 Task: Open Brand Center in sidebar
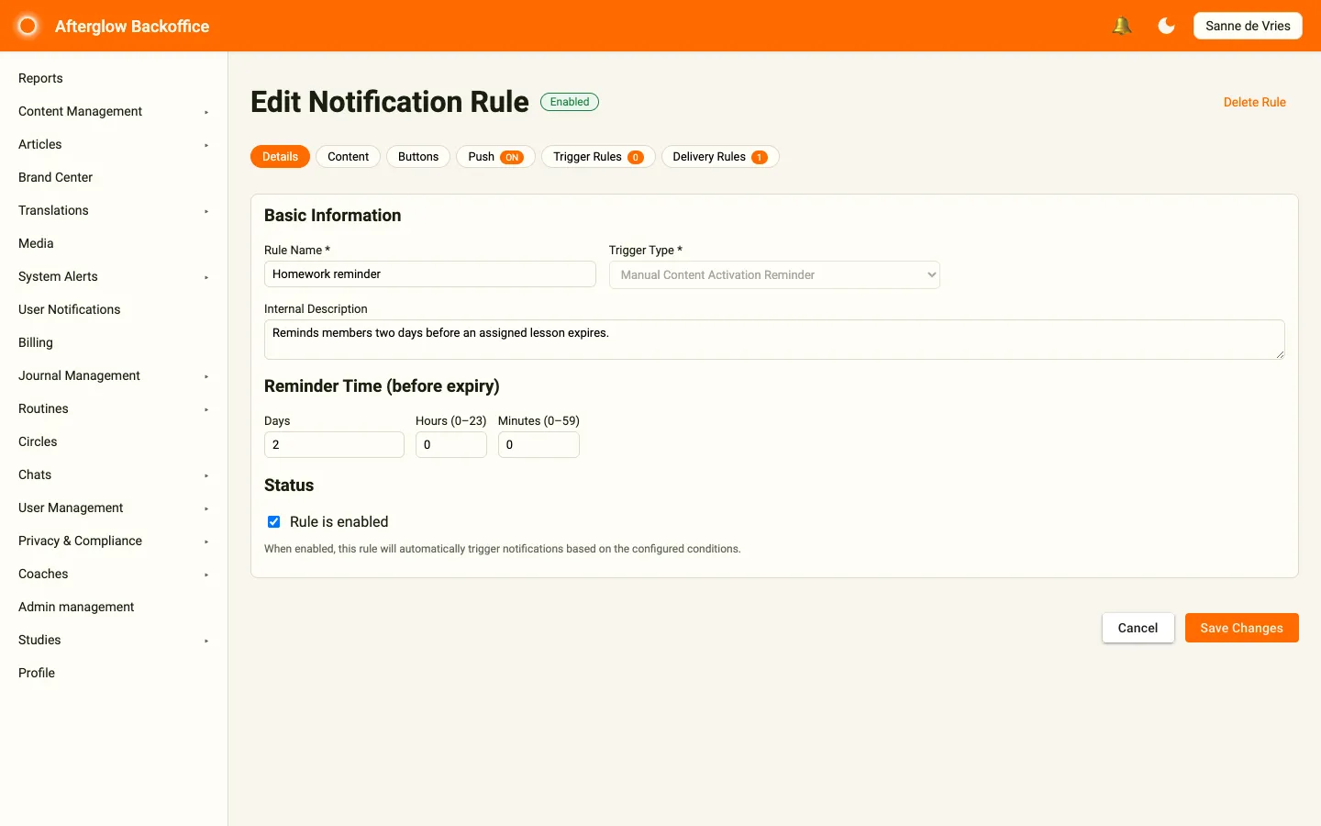pos(114,177)
